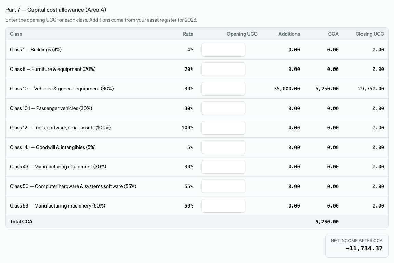Viewport: 394px width, 263px height.
Task: Click Opening UCC field for Class 10.1 Passenger vehicles
Action: pos(223,108)
